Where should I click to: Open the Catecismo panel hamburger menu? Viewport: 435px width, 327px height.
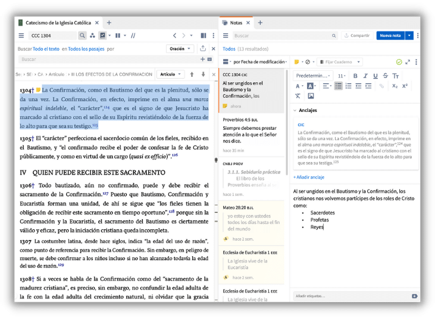(x=21, y=36)
